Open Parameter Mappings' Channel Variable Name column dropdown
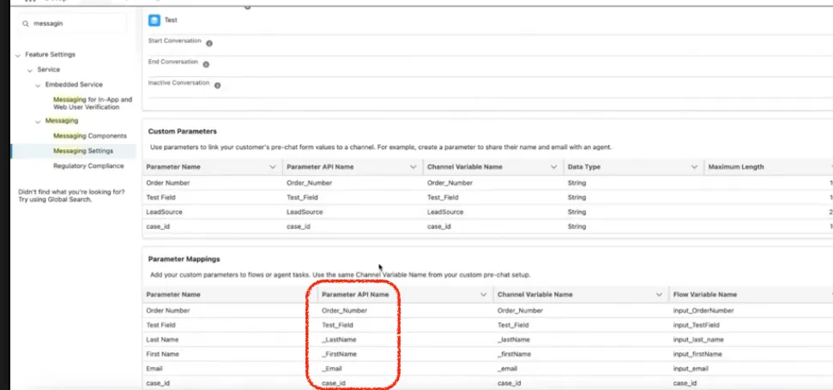This screenshot has width=833, height=390. [660, 295]
